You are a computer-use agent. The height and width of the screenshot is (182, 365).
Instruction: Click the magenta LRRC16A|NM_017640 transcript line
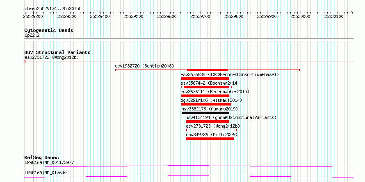(189, 176)
